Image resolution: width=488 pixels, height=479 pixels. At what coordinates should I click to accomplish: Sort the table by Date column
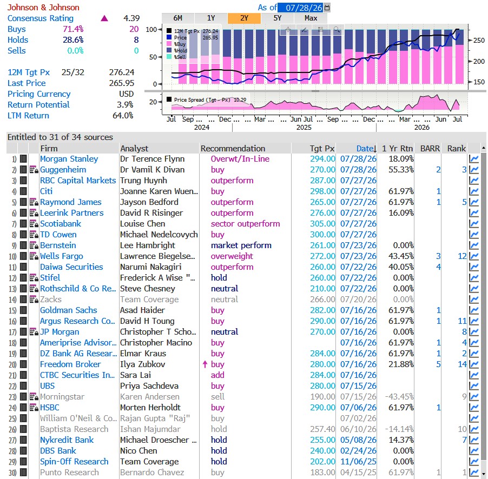click(366, 149)
